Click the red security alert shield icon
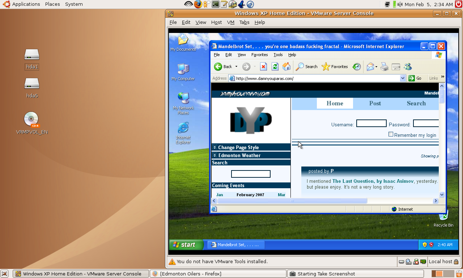The image size is (463, 278). 432,245
